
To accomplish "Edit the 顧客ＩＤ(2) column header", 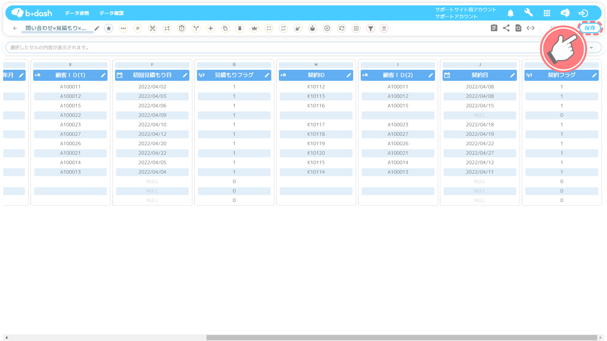I will point(431,75).
